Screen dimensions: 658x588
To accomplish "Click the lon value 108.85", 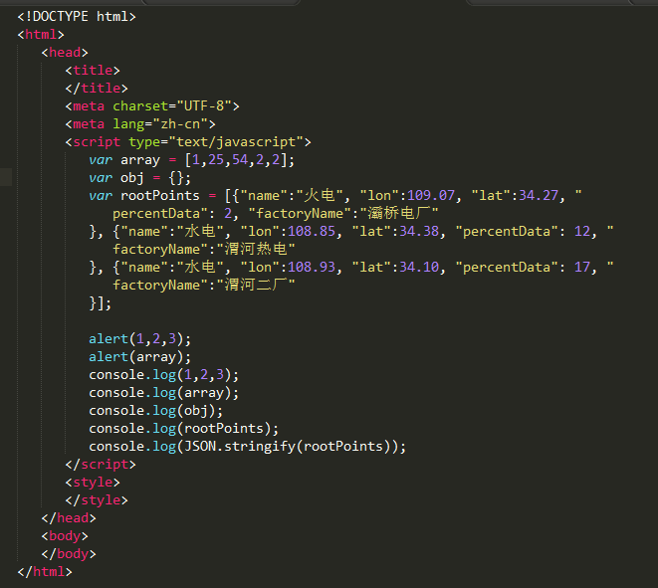I will click(312, 232).
